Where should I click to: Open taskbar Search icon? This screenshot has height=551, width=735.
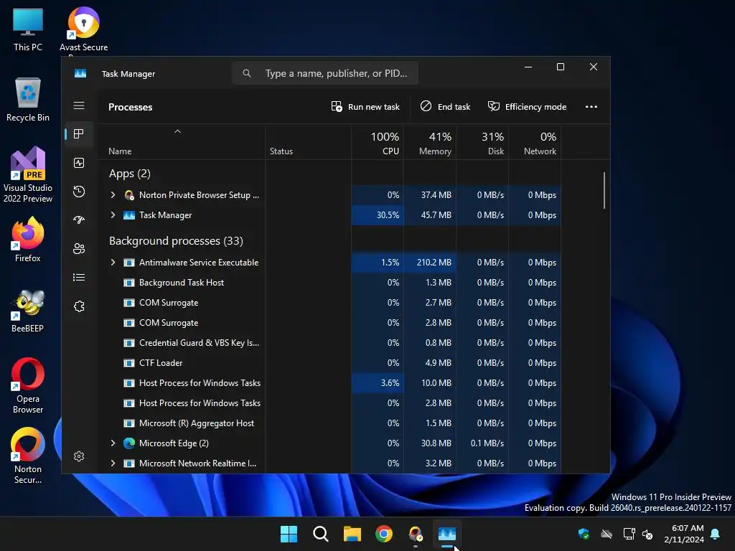[321, 534]
